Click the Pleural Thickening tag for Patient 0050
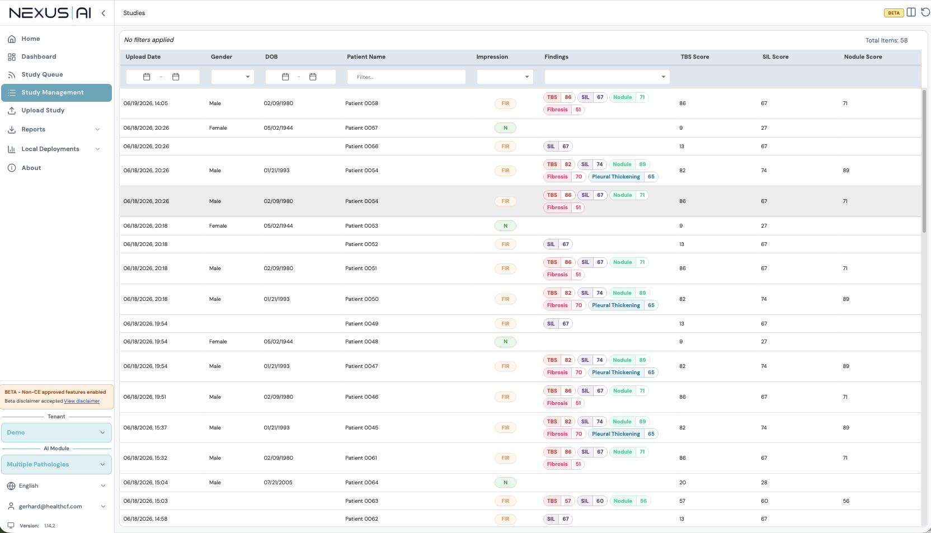The width and height of the screenshot is (931, 533). pos(623,305)
